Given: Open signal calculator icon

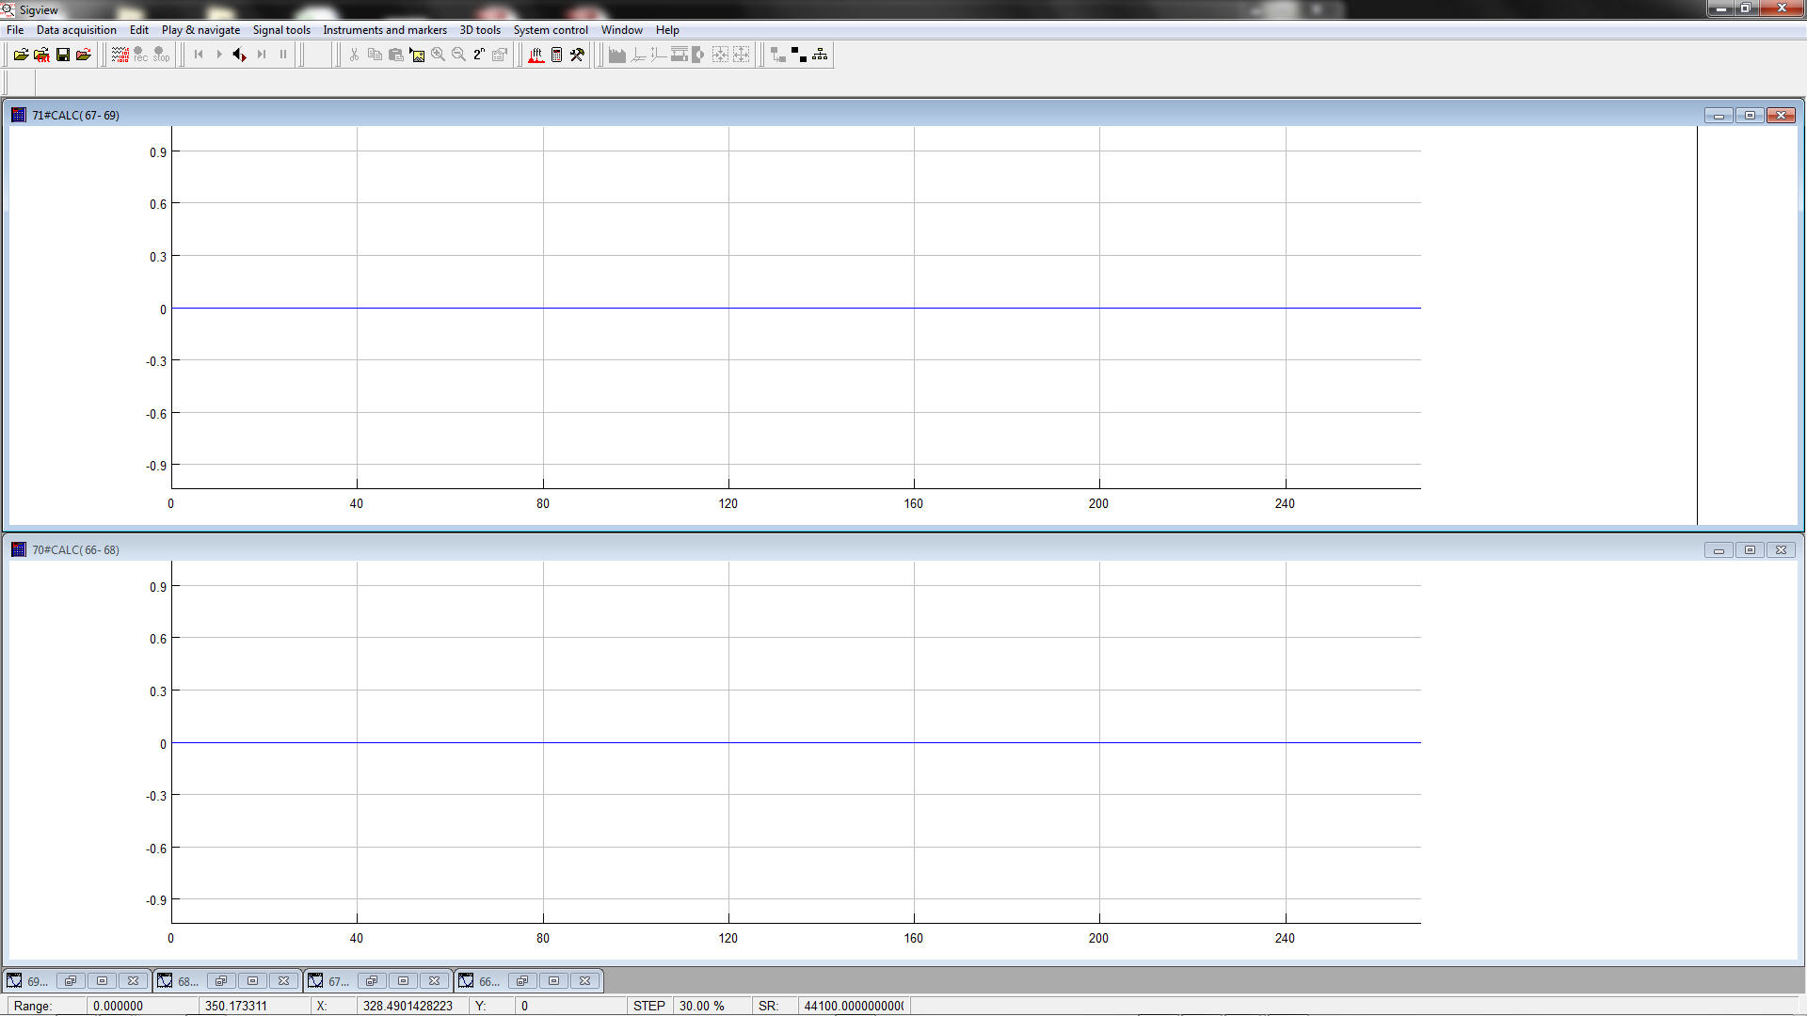Looking at the screenshot, I should click(x=556, y=55).
